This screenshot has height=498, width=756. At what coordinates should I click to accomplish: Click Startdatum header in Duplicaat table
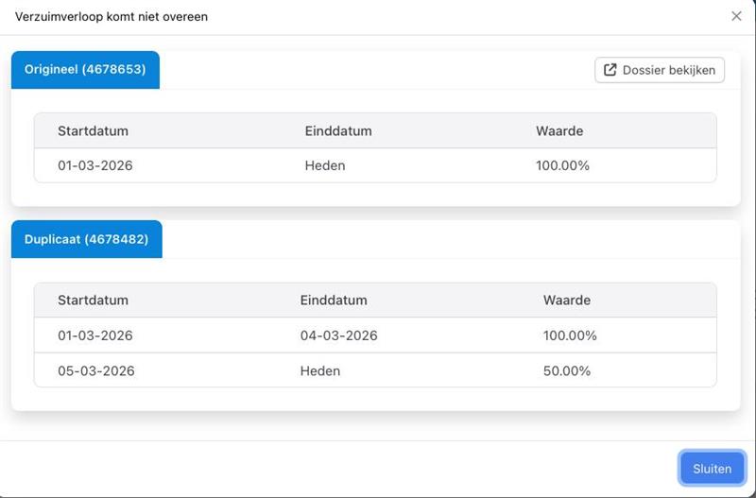point(93,300)
